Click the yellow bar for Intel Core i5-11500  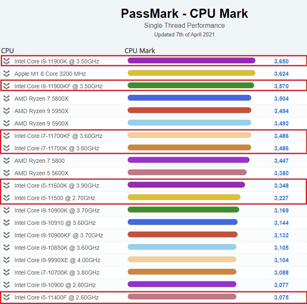(184, 197)
